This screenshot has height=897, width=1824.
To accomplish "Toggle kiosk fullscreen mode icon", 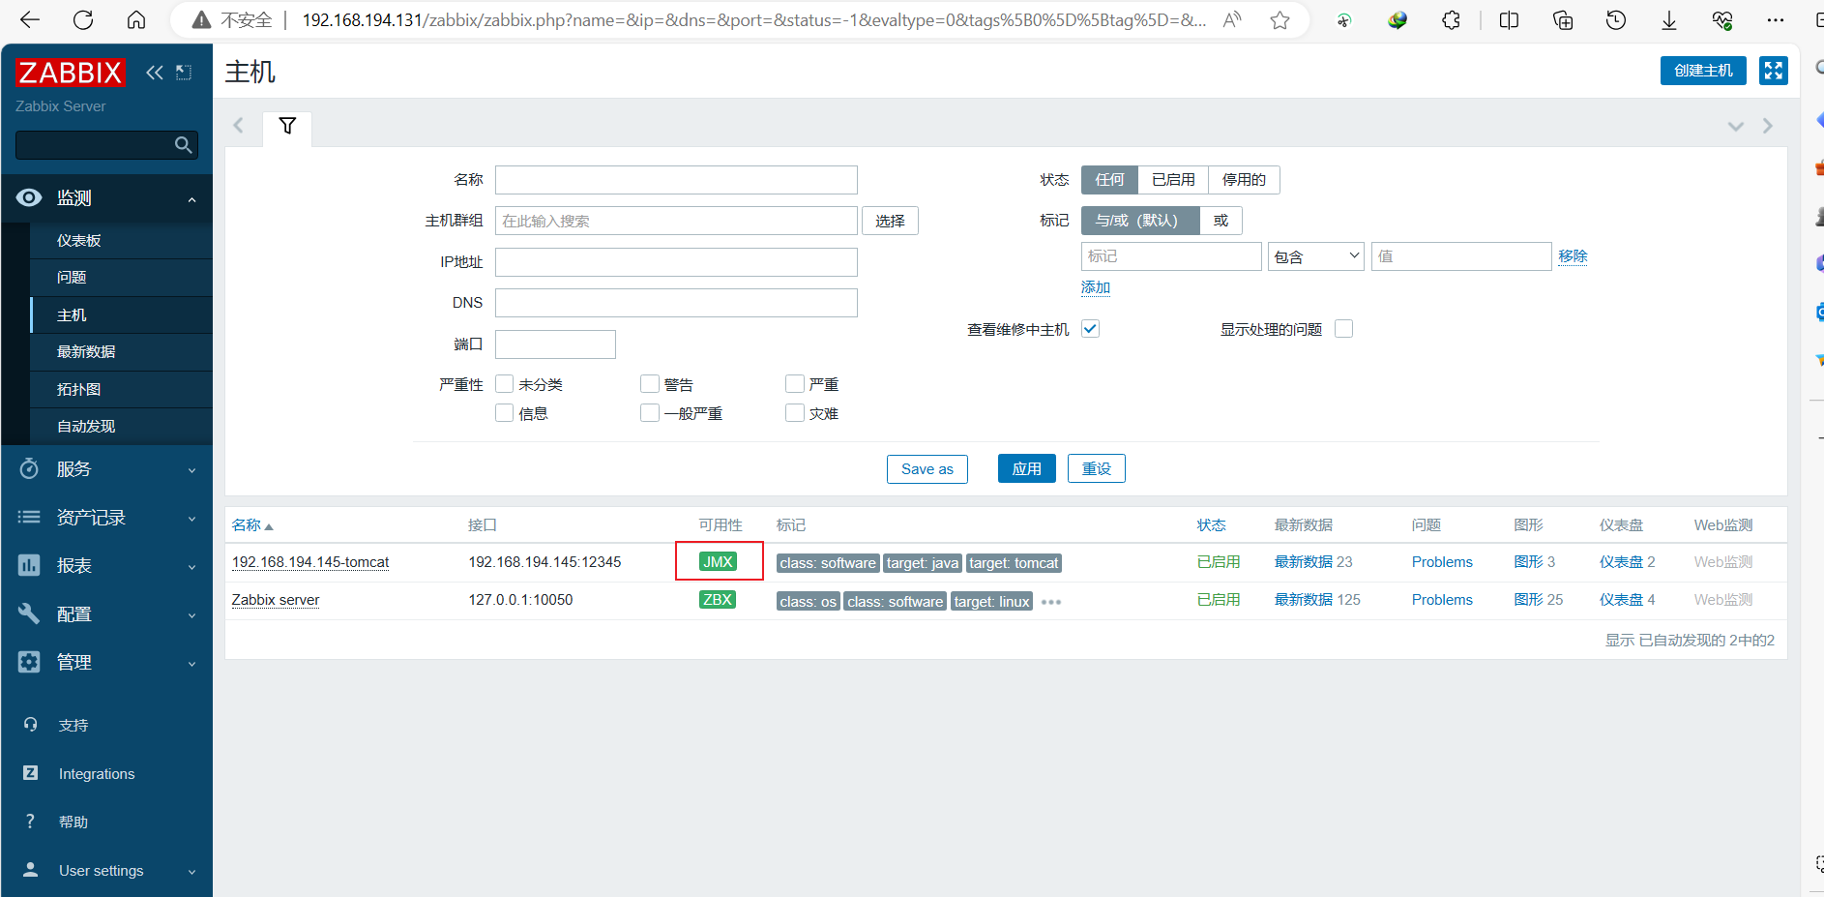I will [1773, 71].
